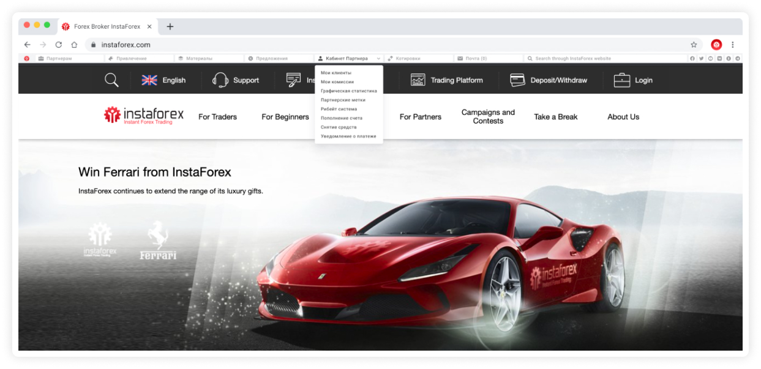
Task: Select Мои клиенты from the dropdown
Action: 336,73
